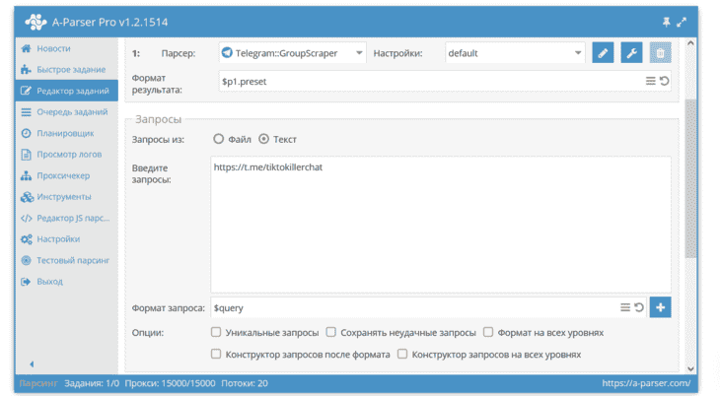Screen dimensions: 720x396
Task: Toggle fullscreen with the expand arrows icon
Action: point(682,22)
